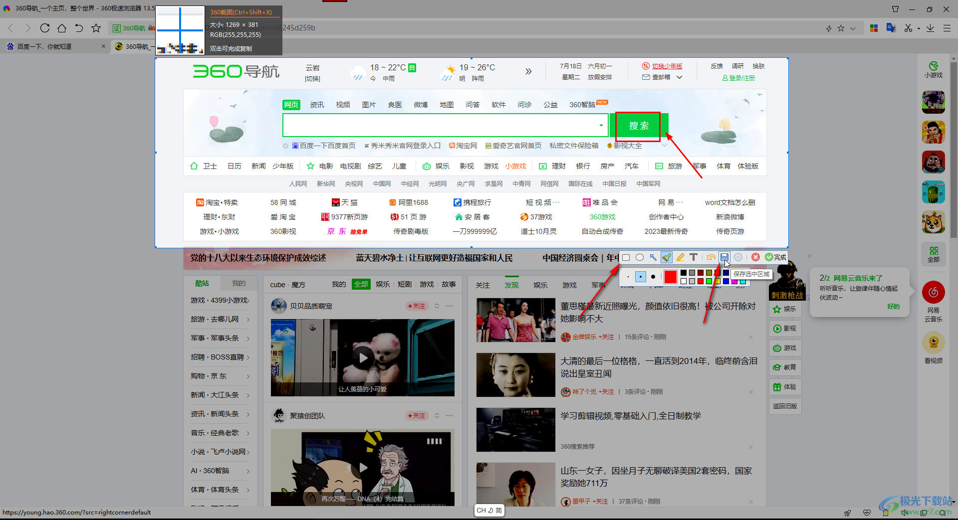Open the 教育 right panel shortcut
Viewport: 958px width, 520px height.
pyautogui.click(x=785, y=367)
